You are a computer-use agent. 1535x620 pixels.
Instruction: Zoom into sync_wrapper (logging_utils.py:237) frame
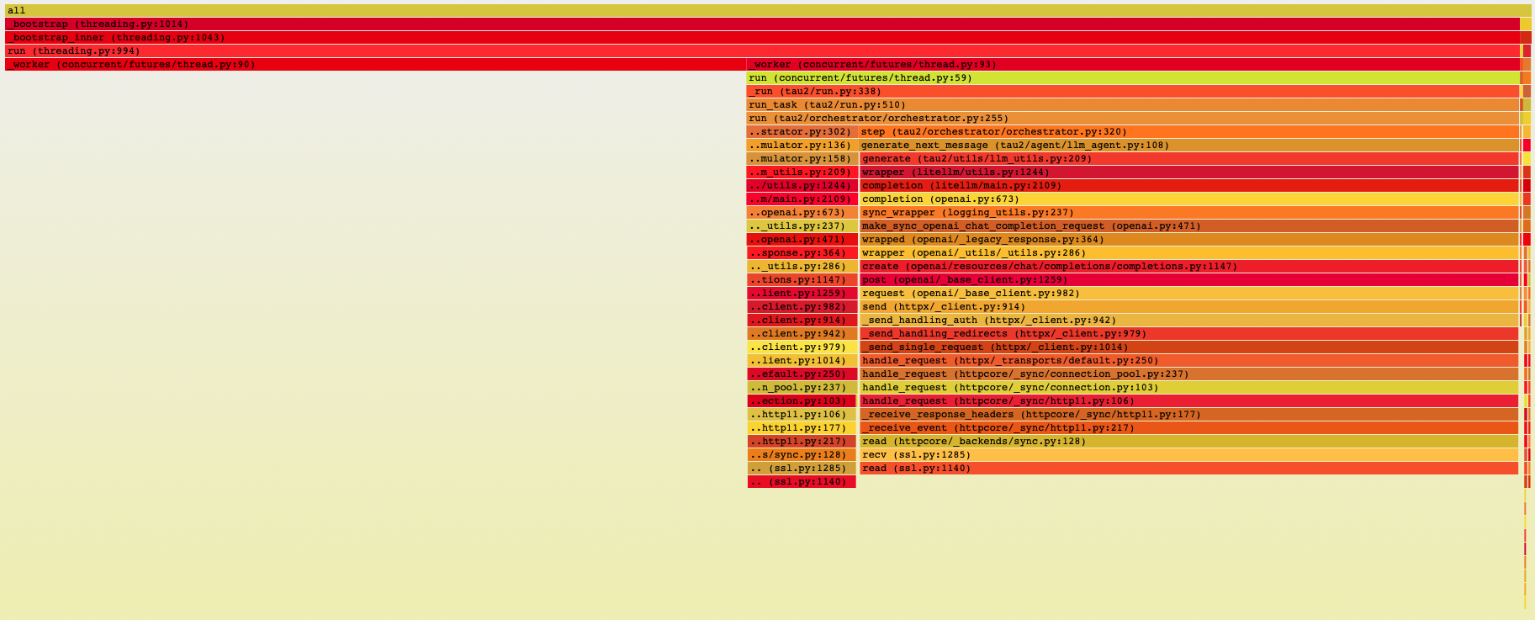click(x=1188, y=212)
